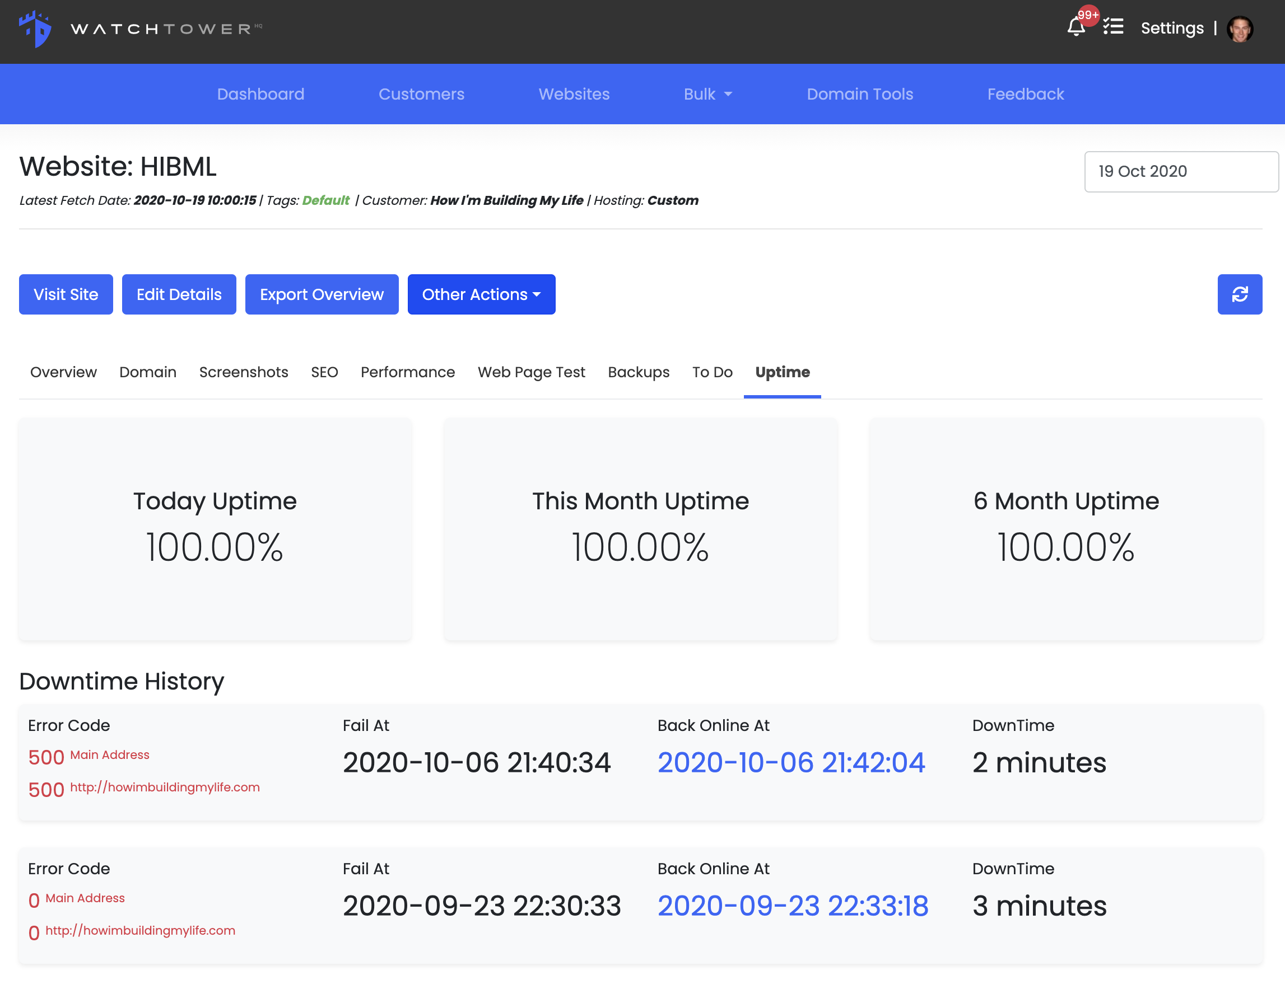
Task: Open the Feedback page
Action: pos(1026,94)
